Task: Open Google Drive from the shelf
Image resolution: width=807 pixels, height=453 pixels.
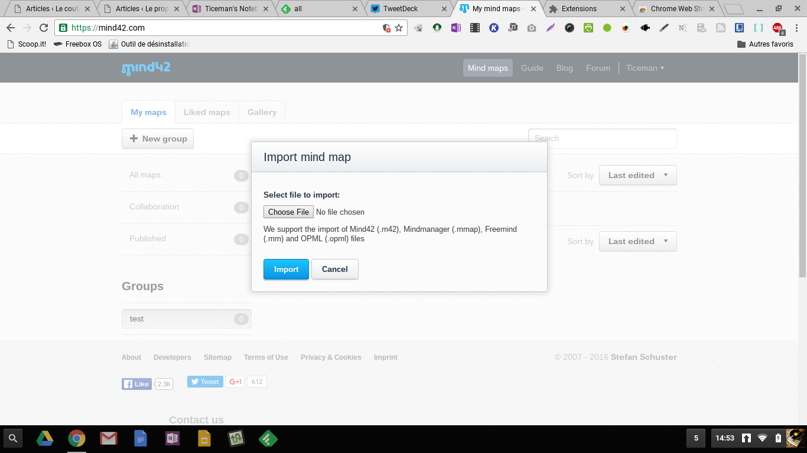Action: point(45,438)
